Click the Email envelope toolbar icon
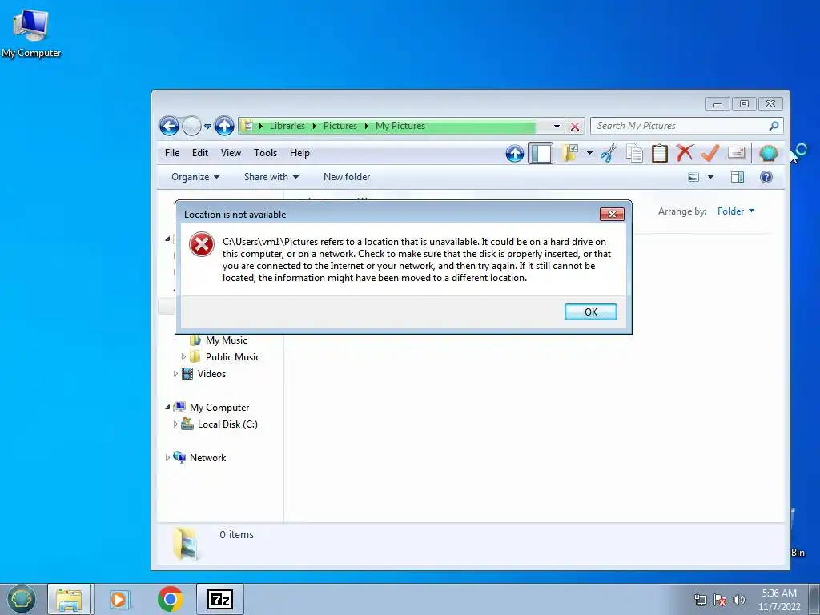The width and height of the screenshot is (820, 615). pyautogui.click(x=737, y=153)
